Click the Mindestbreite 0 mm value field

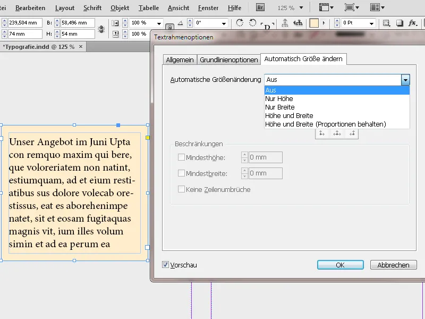point(265,173)
